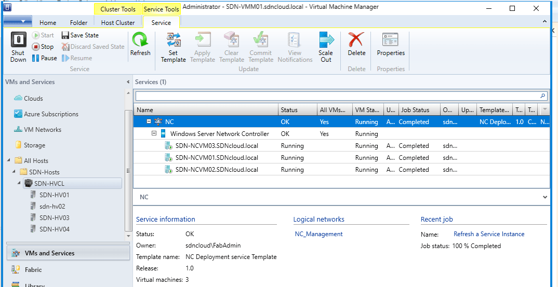Select Clouds in navigation pane
The image size is (558, 287).
pos(33,99)
